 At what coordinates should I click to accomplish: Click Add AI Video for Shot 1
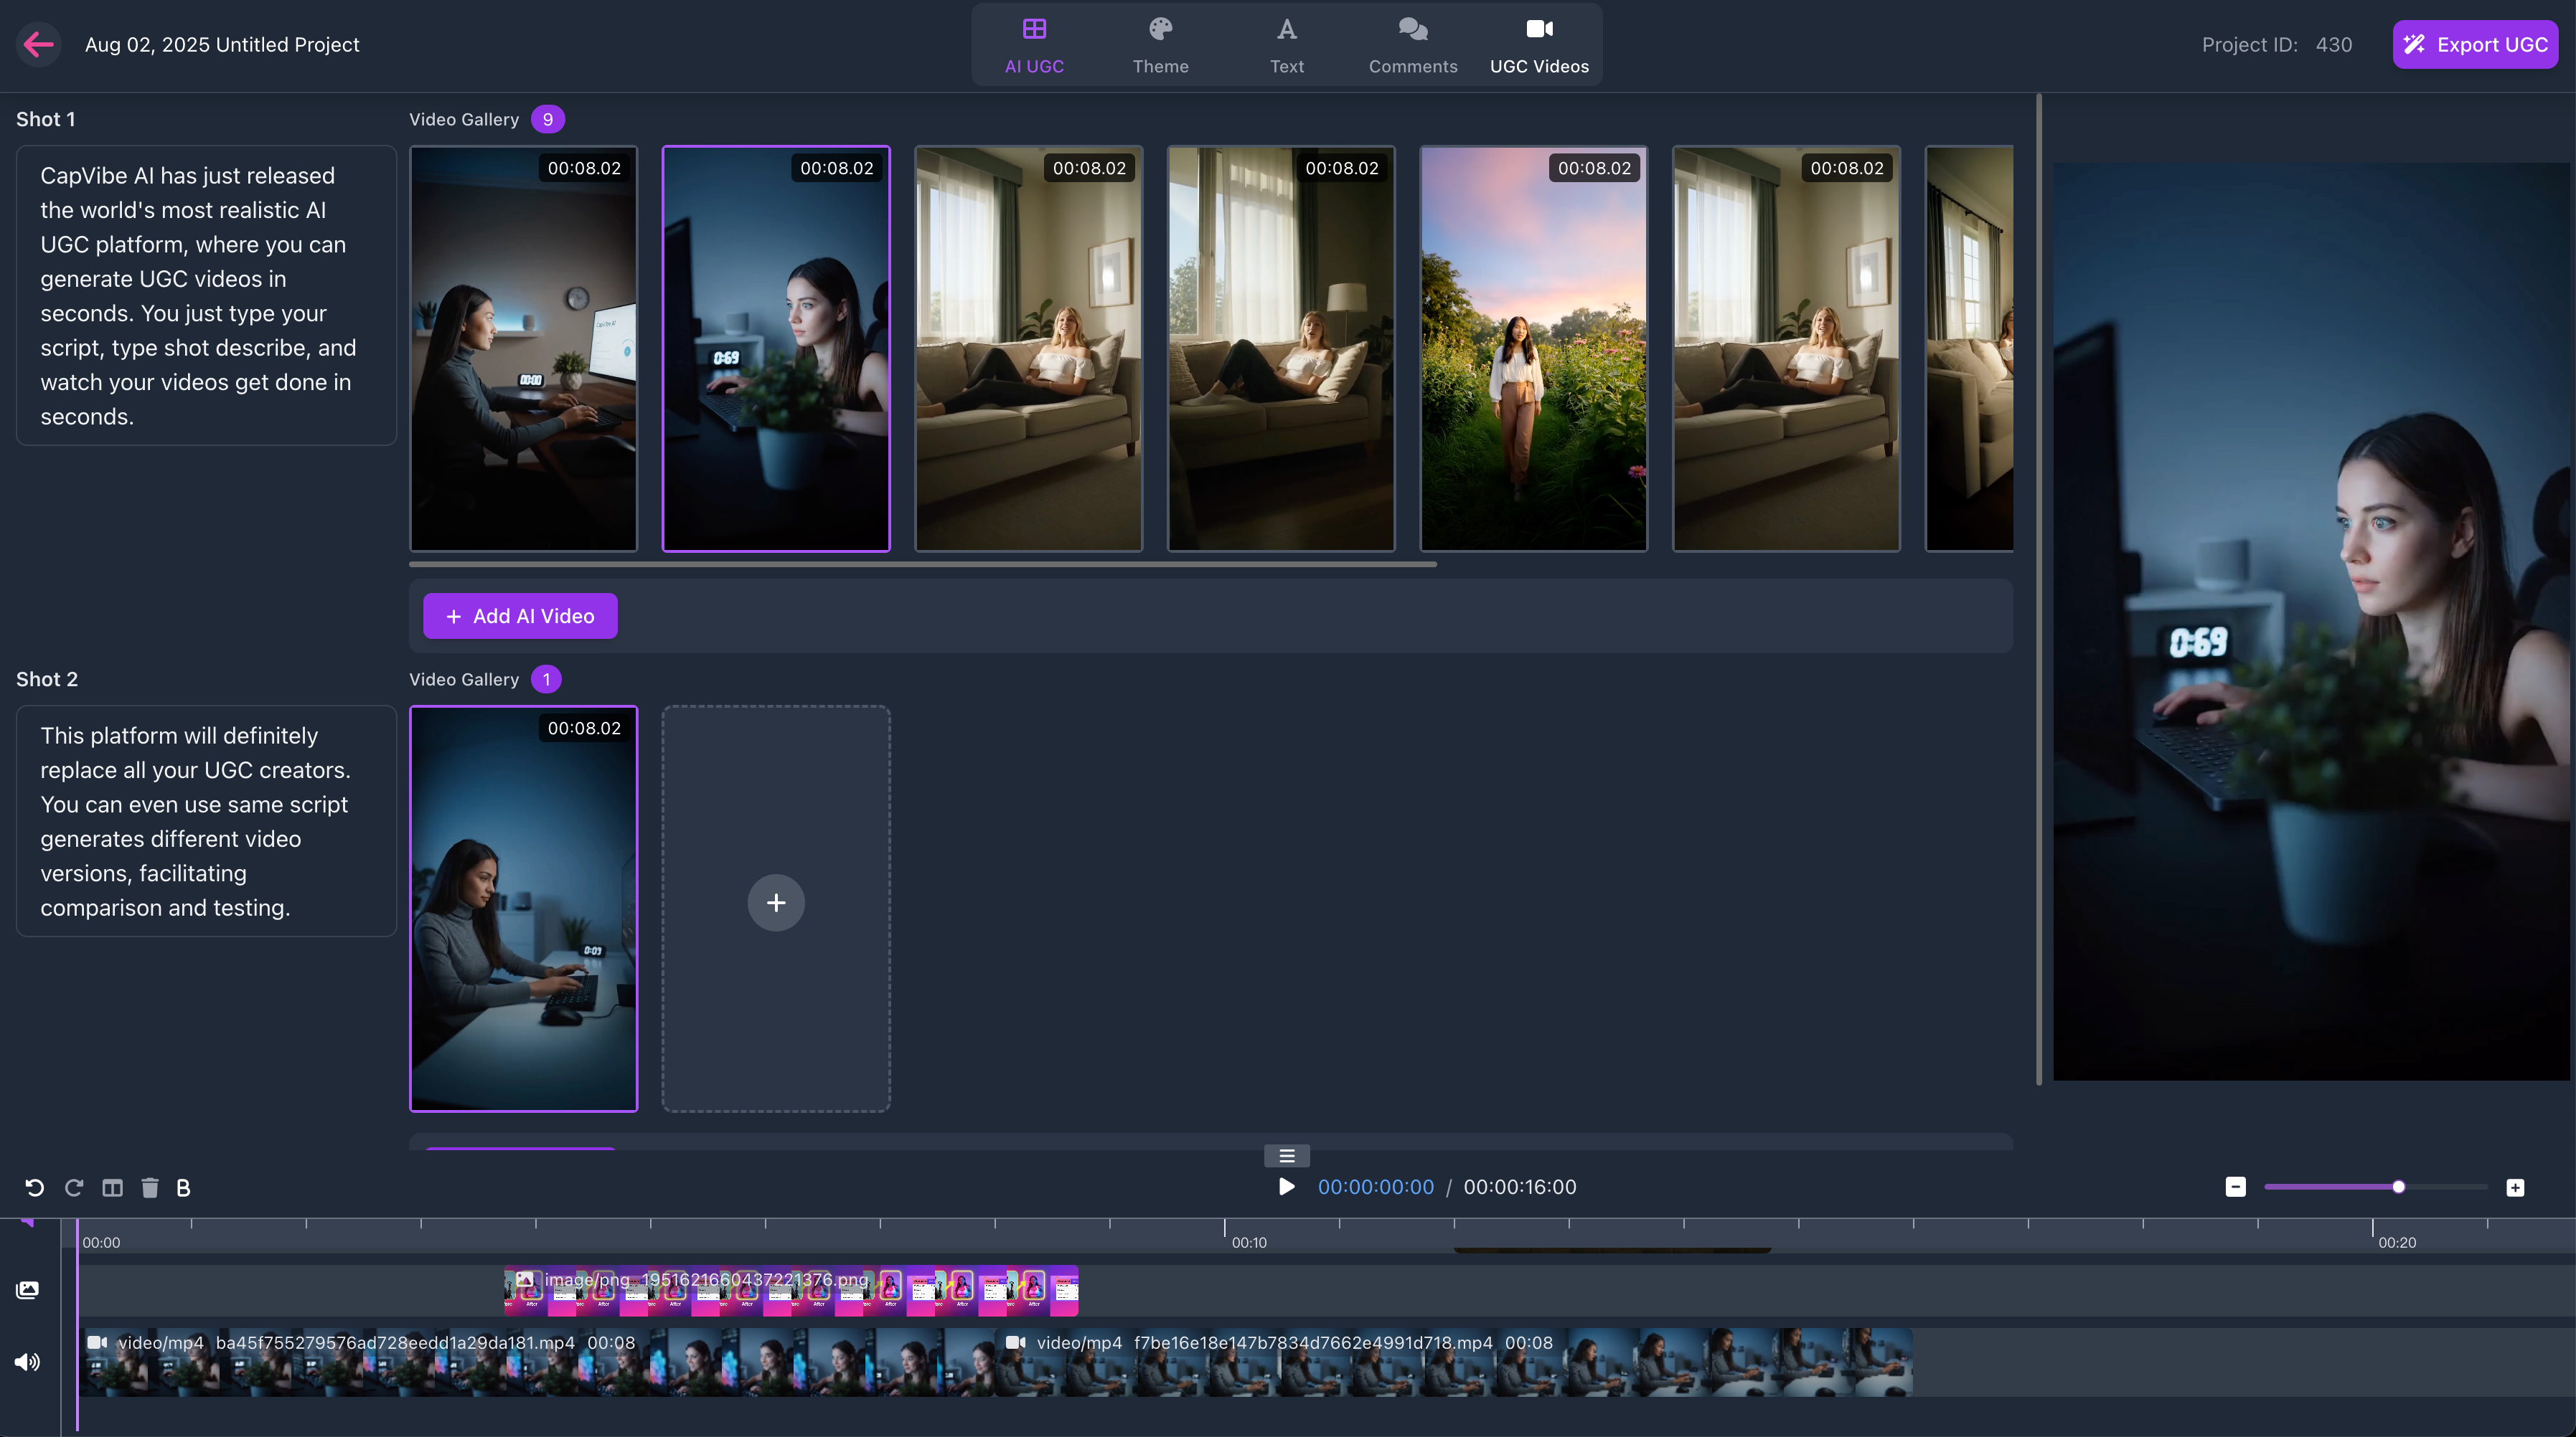click(x=520, y=615)
